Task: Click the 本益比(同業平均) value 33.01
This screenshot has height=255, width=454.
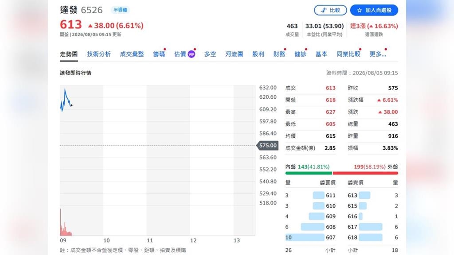Action: click(x=313, y=26)
